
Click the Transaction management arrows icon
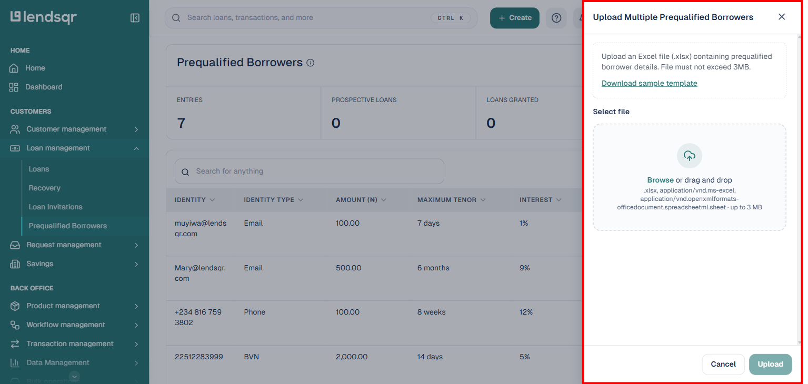(15, 343)
